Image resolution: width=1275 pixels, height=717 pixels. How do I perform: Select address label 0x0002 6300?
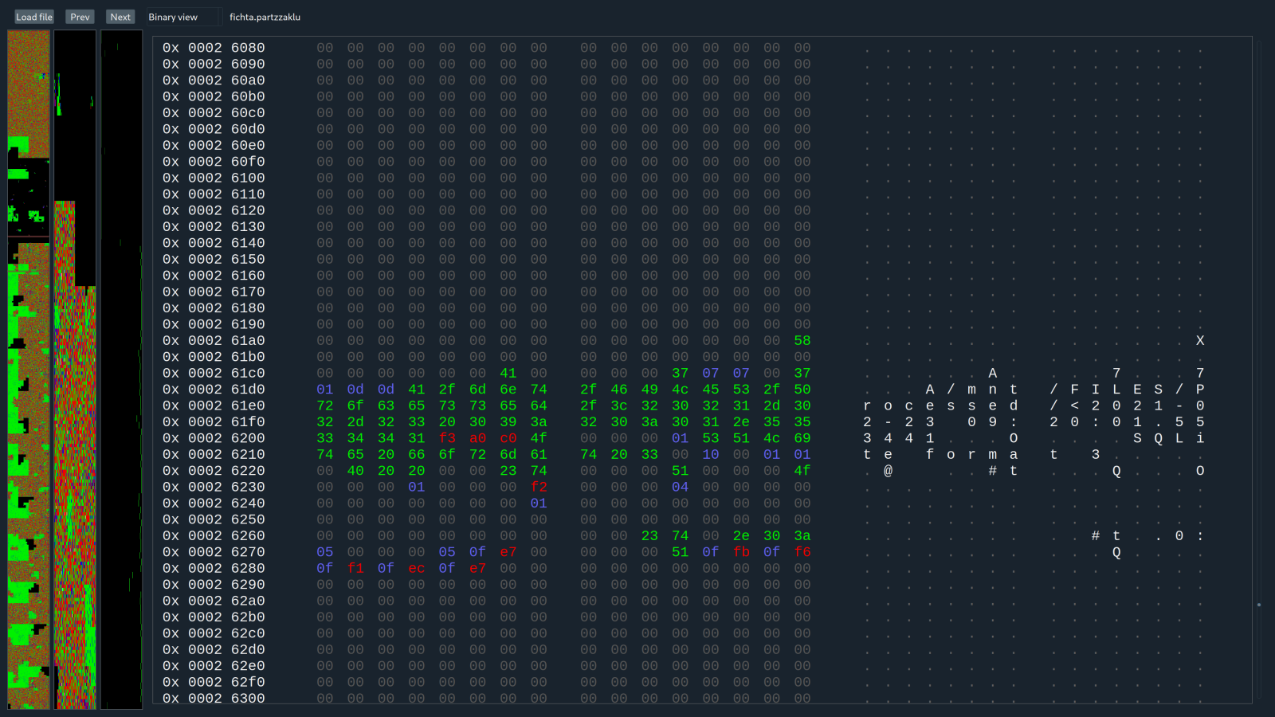[214, 698]
